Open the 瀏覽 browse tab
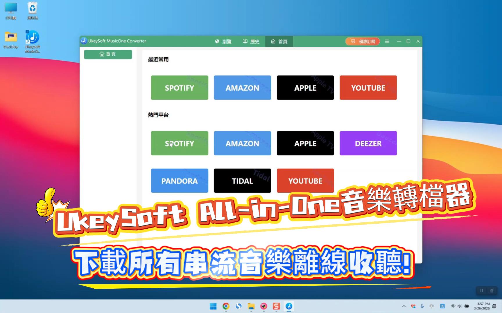502x313 pixels. [x=223, y=41]
